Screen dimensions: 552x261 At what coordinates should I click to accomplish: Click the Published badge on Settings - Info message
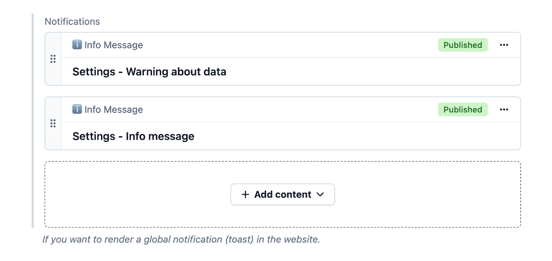[463, 110]
